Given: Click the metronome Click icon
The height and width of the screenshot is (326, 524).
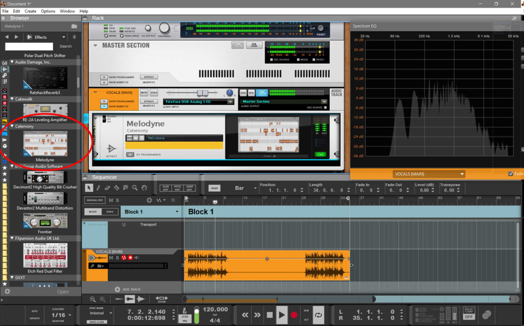Looking at the screenshot, I should tap(185, 311).
